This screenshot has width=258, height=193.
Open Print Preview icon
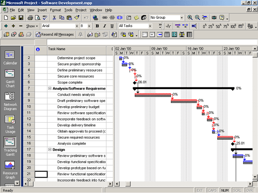(x=37, y=17)
